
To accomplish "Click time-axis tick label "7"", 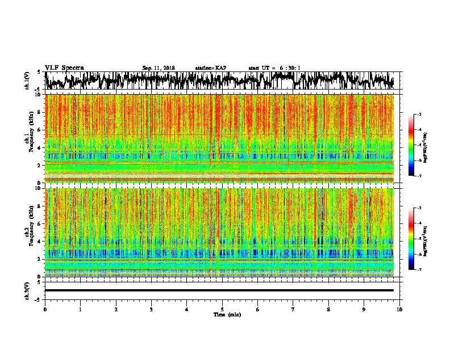I will 293,310.
